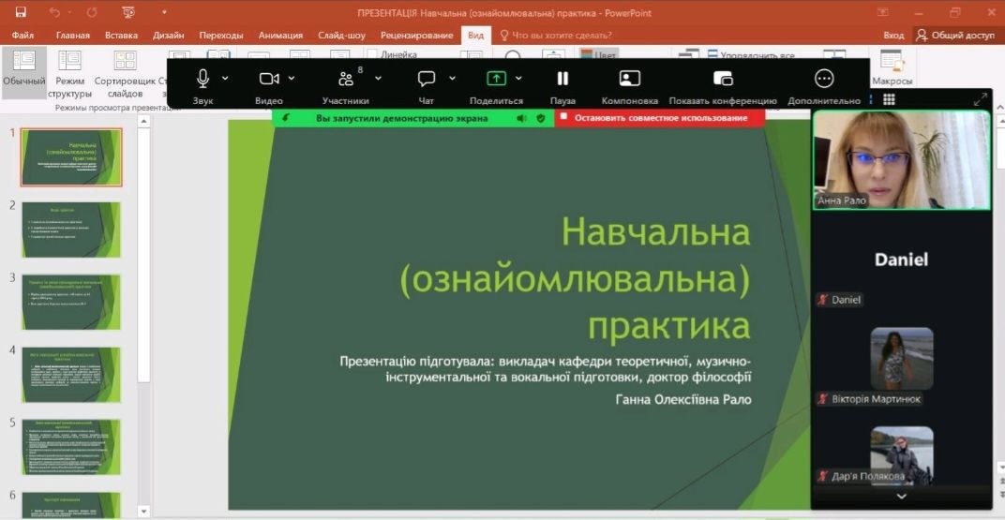This screenshot has width=1005, height=520.
Task: Toggle the Zoom camera (Видео) icon
Action: tap(269, 79)
